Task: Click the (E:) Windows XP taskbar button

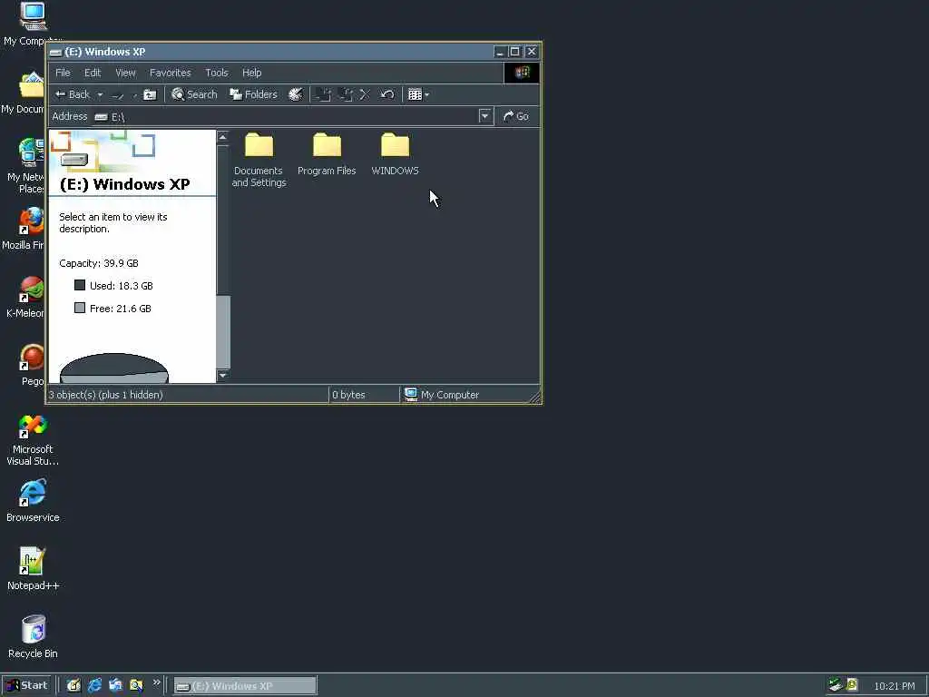Action: 245,686
